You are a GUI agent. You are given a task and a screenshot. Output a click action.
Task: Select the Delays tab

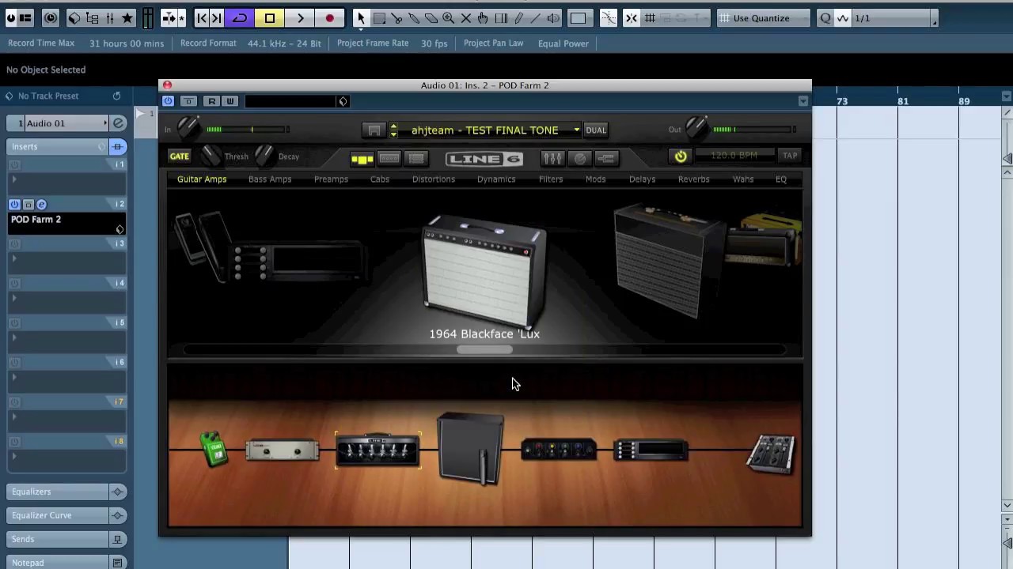(x=642, y=179)
